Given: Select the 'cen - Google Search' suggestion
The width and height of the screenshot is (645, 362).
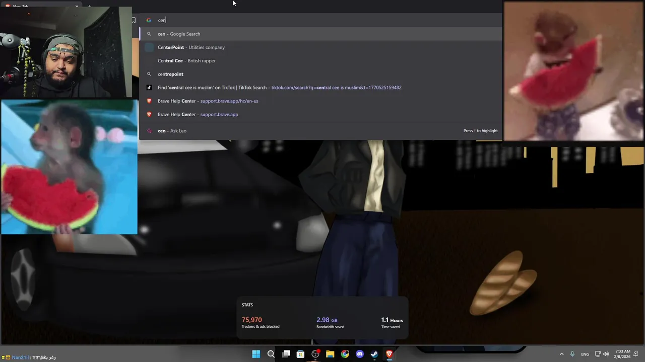Looking at the screenshot, I should coord(321,34).
